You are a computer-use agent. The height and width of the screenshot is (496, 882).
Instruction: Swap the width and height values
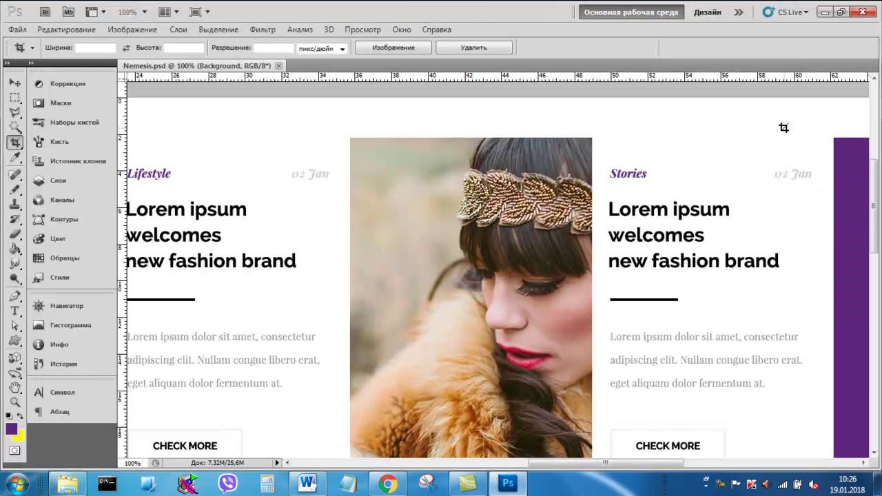coord(125,48)
